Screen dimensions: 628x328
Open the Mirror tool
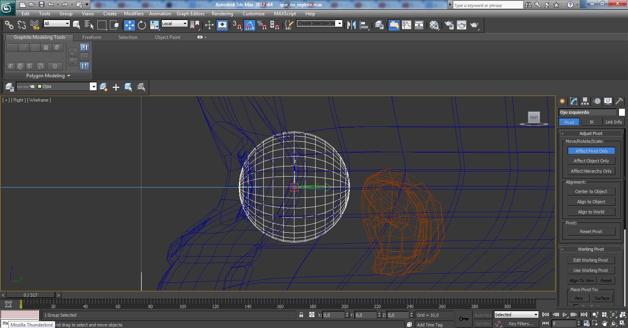click(x=351, y=25)
